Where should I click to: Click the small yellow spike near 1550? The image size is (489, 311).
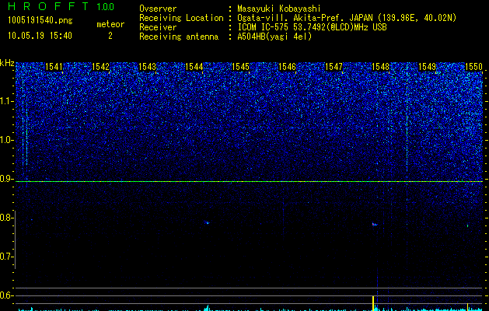[x=467, y=306]
